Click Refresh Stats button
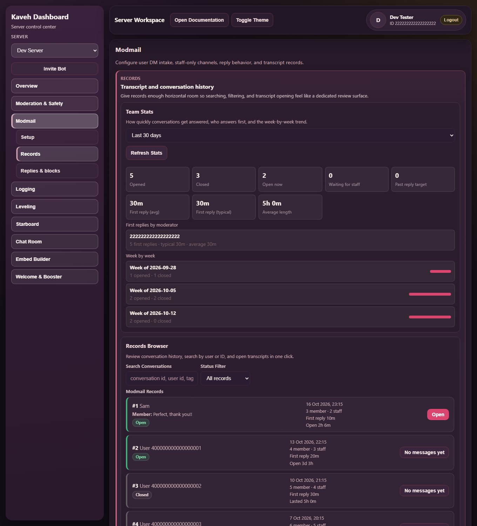The height and width of the screenshot is (526, 477). (x=147, y=153)
